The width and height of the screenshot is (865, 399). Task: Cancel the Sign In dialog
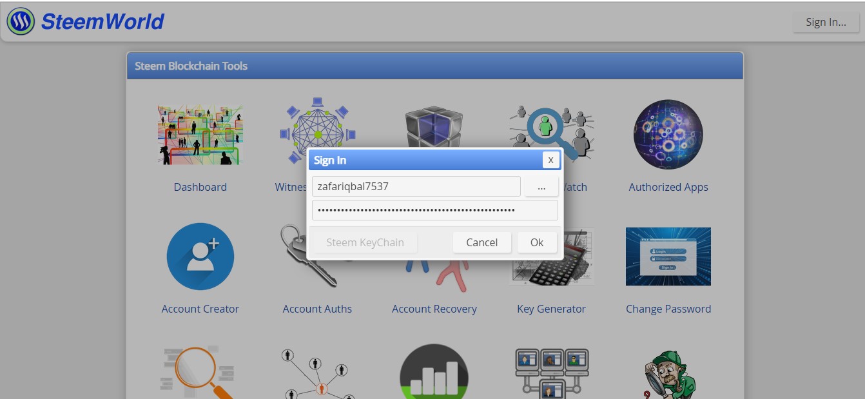click(x=481, y=242)
